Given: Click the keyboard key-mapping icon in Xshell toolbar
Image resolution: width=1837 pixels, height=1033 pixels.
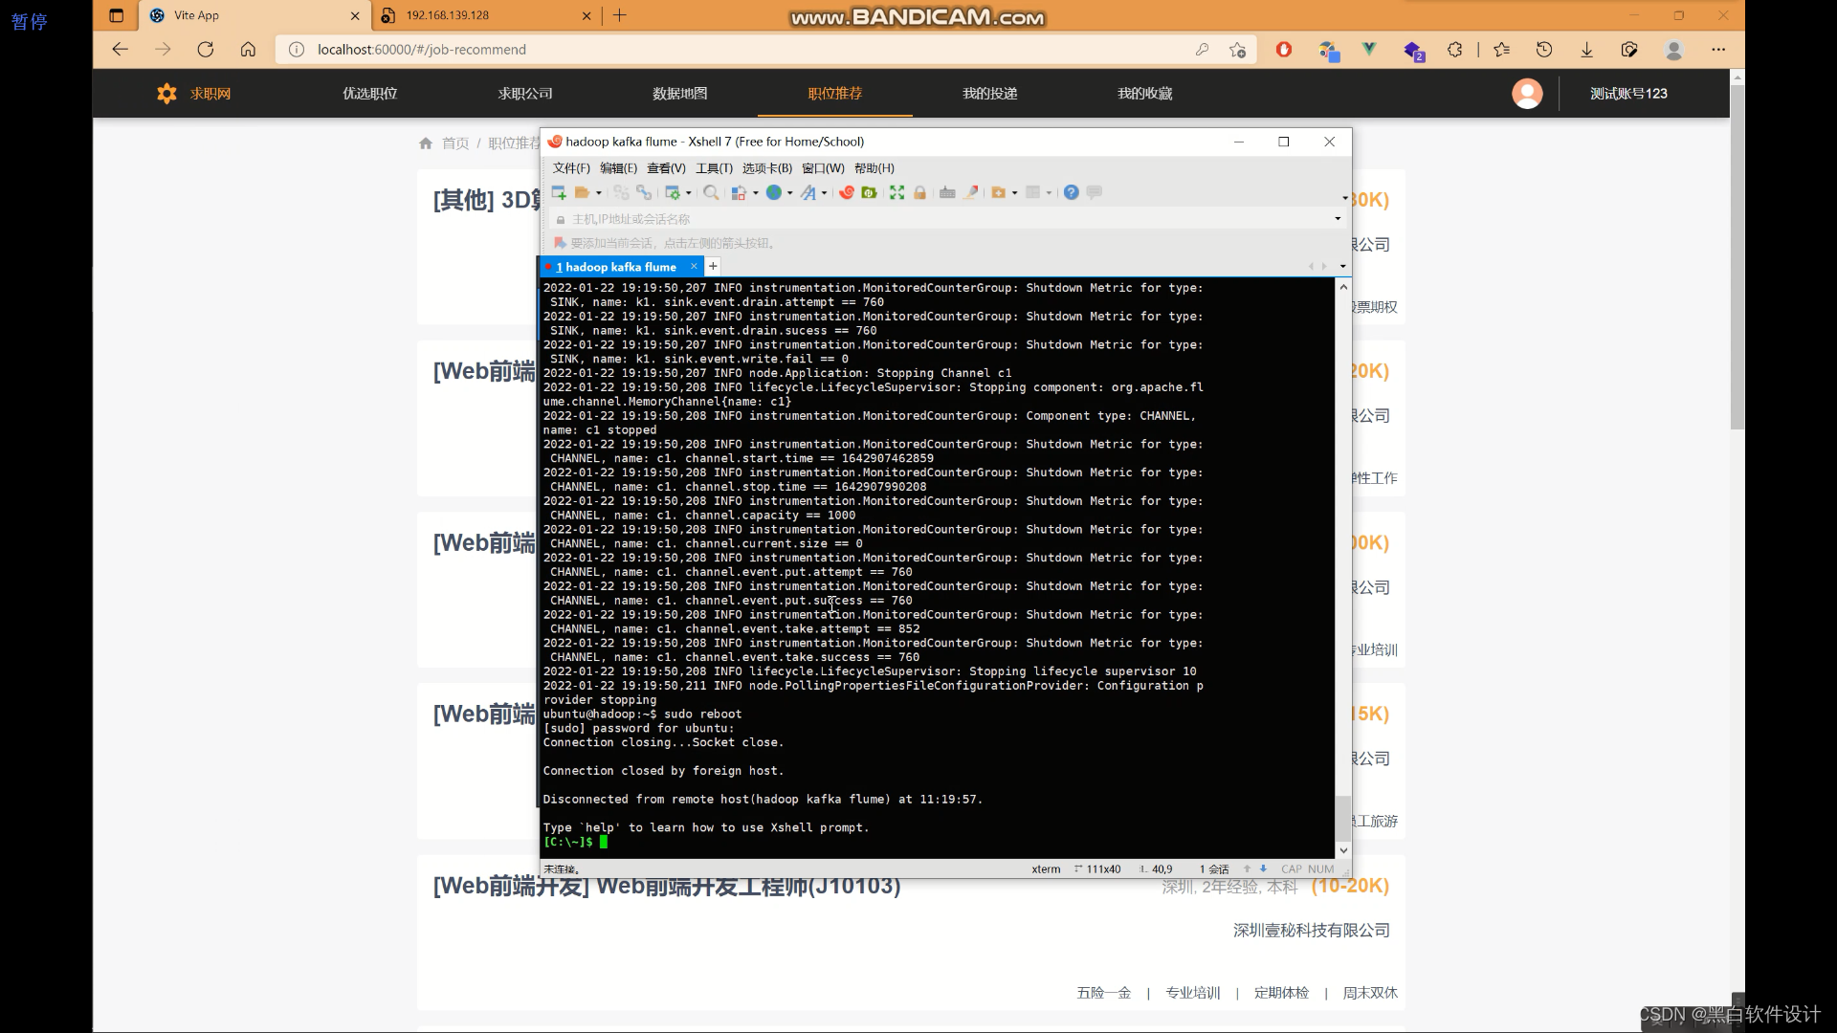Looking at the screenshot, I should pyautogui.click(x=947, y=192).
